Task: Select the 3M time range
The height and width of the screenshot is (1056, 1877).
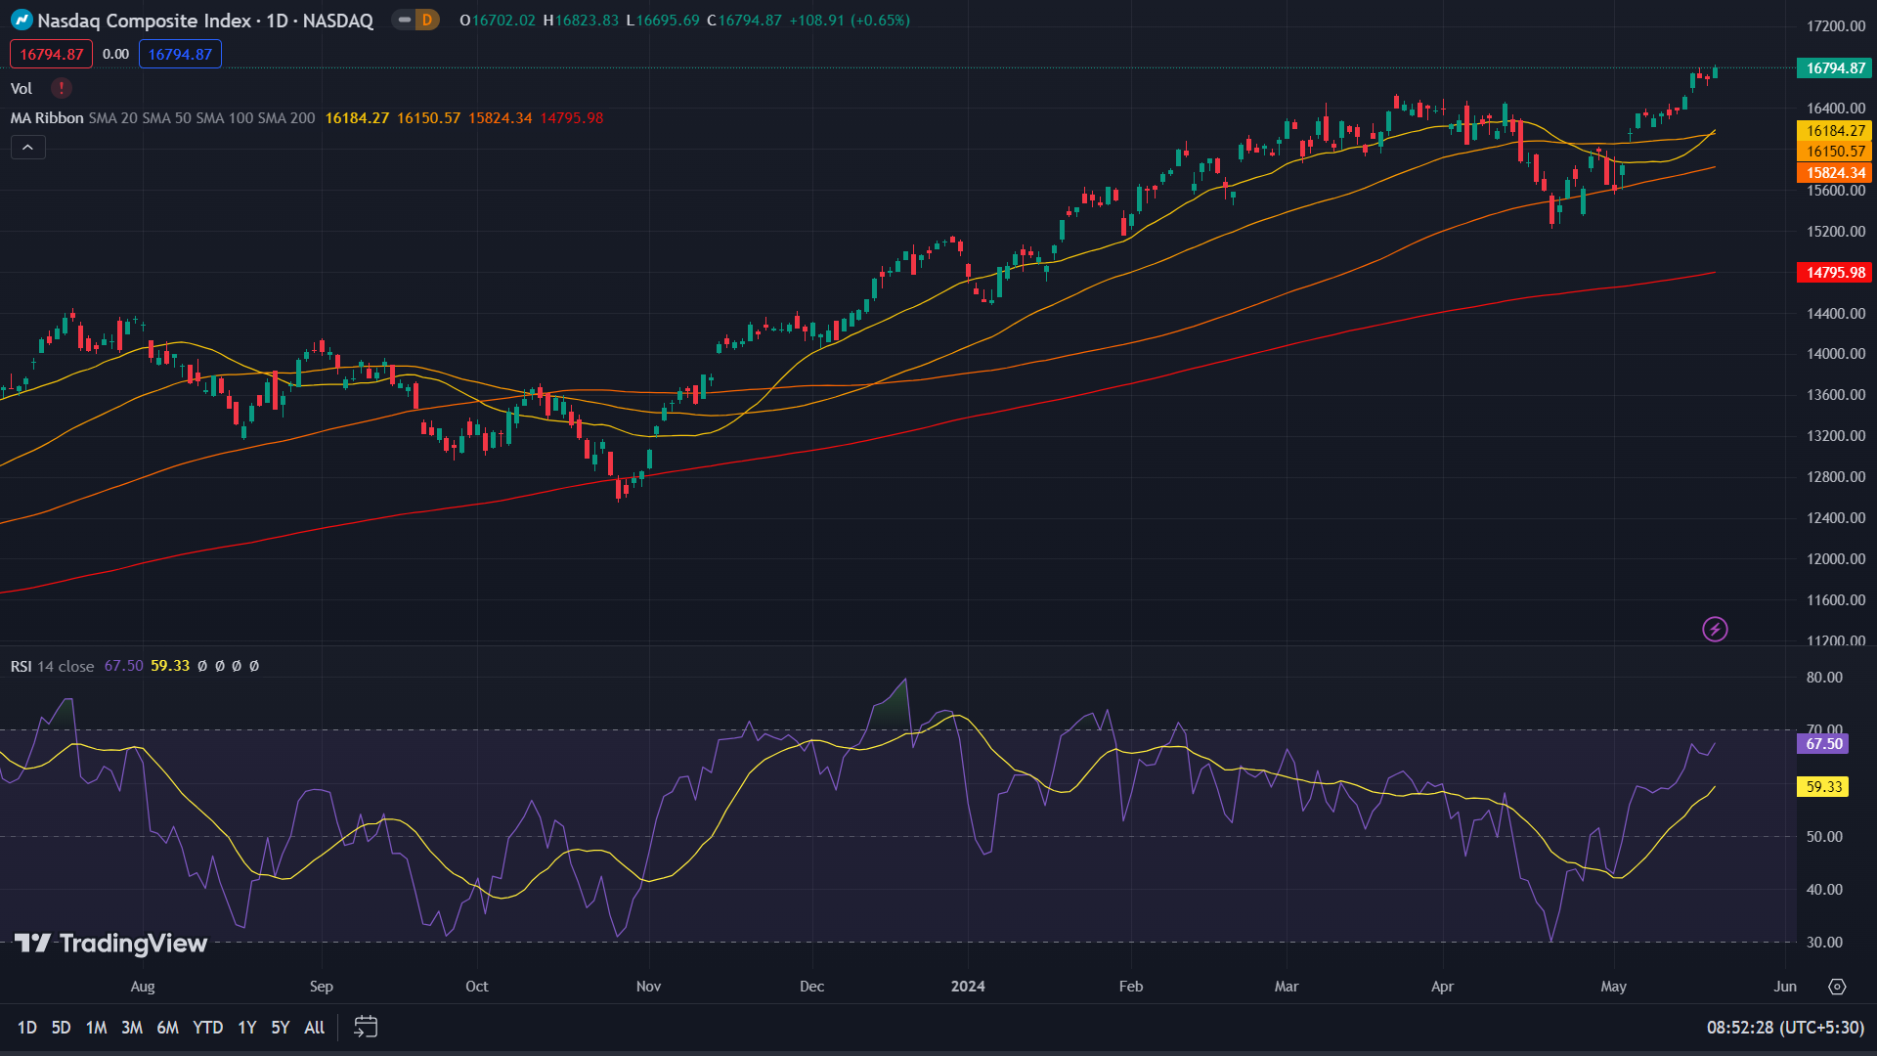Action: (x=132, y=1028)
